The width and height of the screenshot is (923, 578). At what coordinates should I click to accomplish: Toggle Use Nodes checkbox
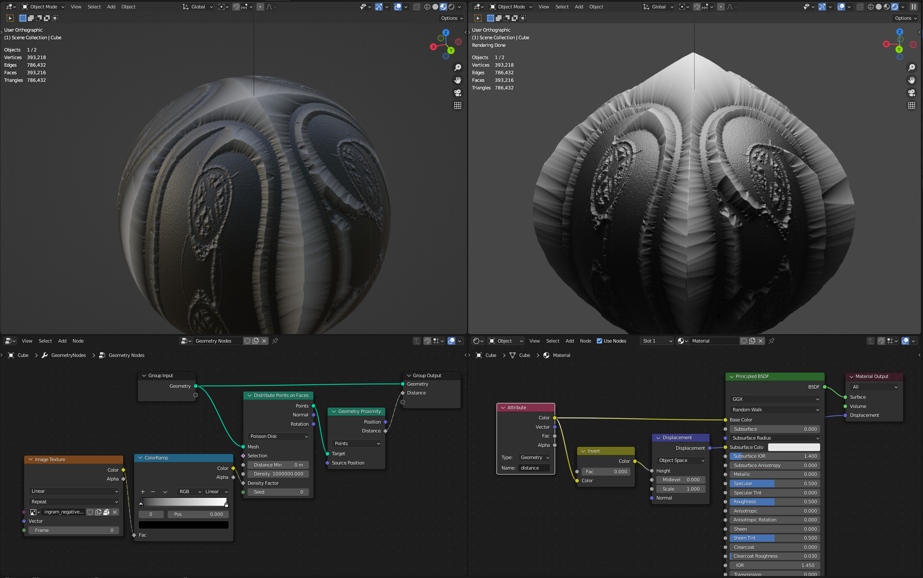[x=599, y=341]
